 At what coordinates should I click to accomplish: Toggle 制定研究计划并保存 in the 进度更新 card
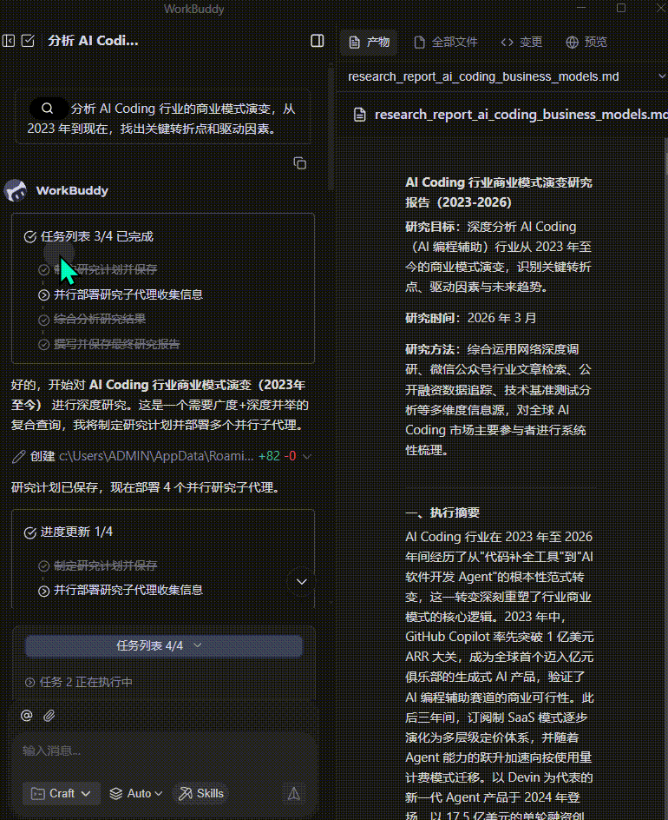click(44, 565)
